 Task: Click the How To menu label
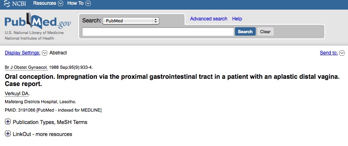pos(75,3)
